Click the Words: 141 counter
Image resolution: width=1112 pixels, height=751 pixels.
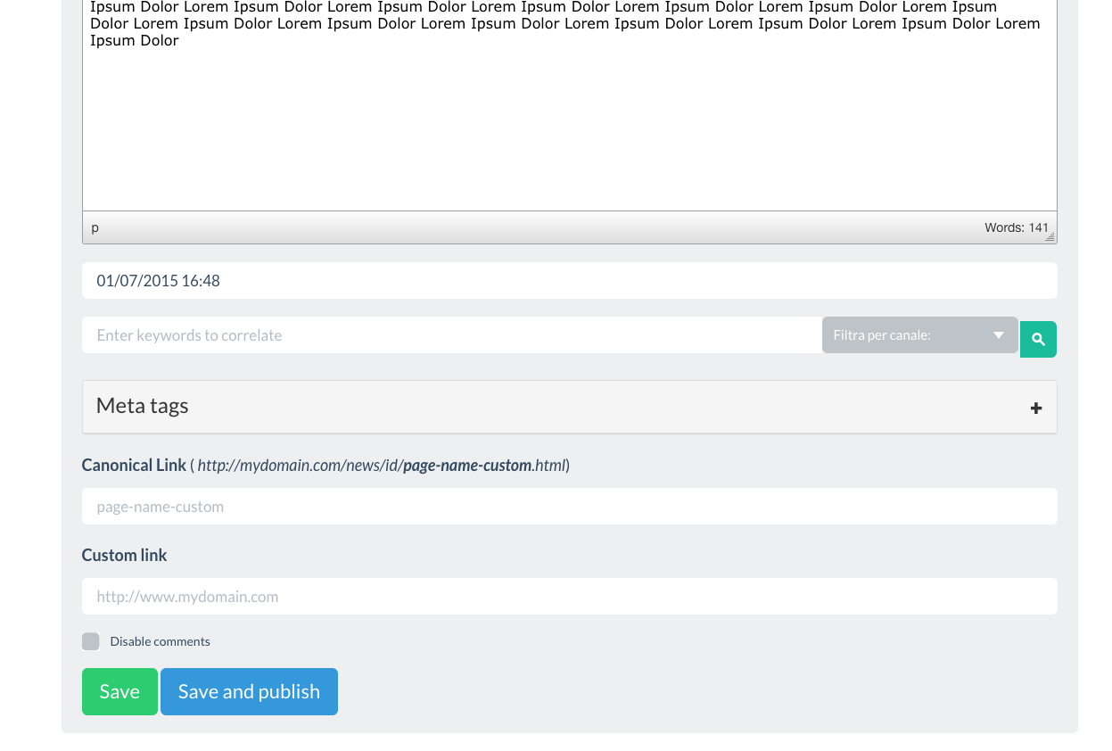point(1016,227)
